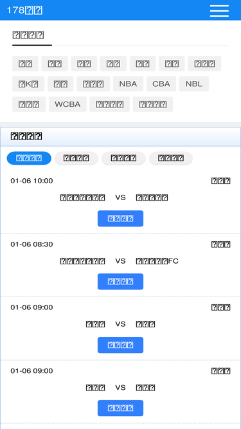Select the tag containing letter K
The width and height of the screenshot is (241, 429).
coord(28,84)
